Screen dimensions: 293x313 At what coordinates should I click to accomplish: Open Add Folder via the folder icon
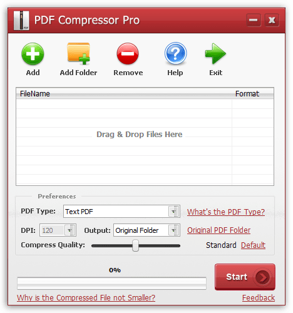click(x=78, y=53)
